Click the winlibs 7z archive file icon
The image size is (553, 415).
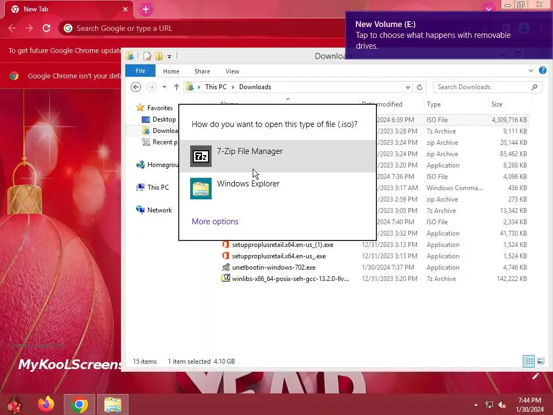[226, 278]
